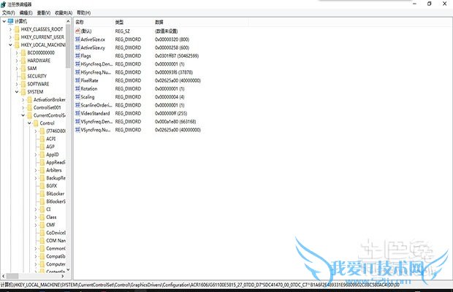
Task: Collapse the SYSTEM key
Action: [17, 92]
